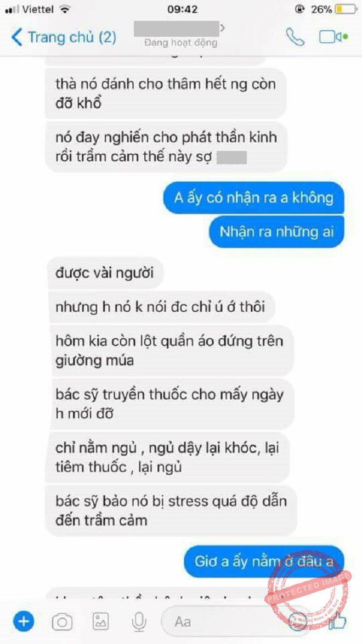Select the message 'A ấy có nhận ra a không'

pyautogui.click(x=253, y=198)
